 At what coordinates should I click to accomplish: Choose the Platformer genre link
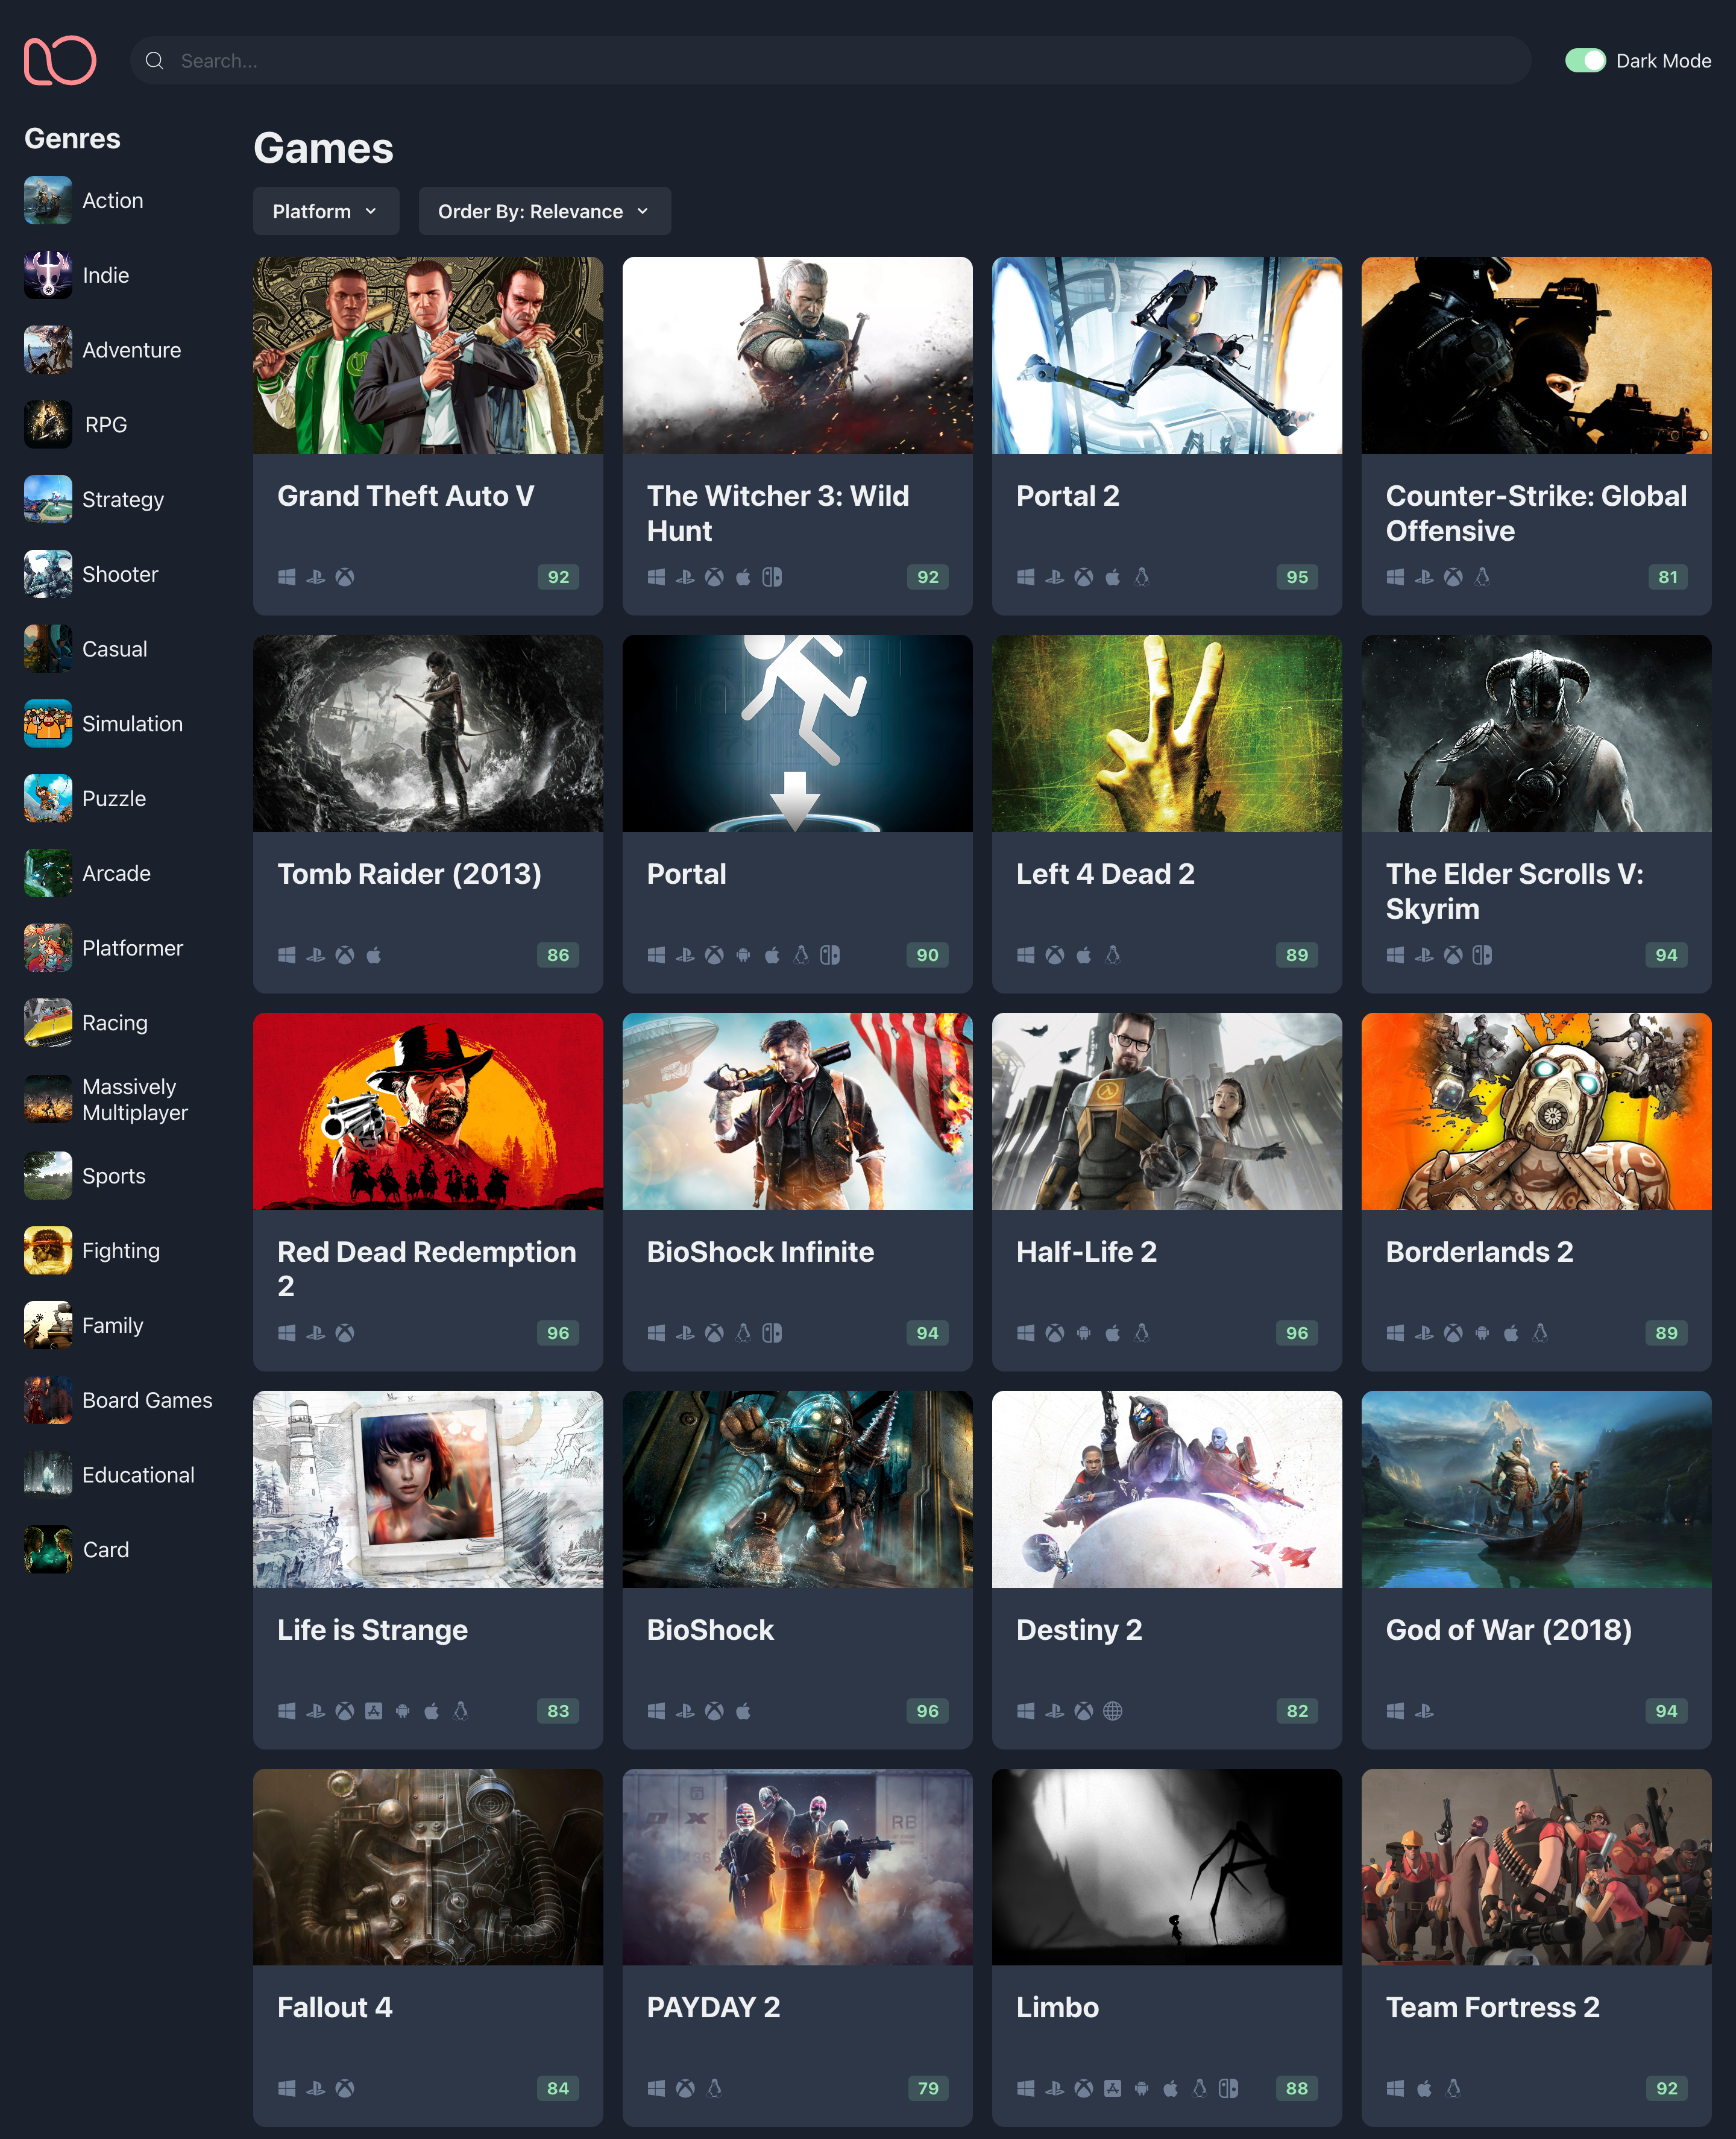coord(133,948)
